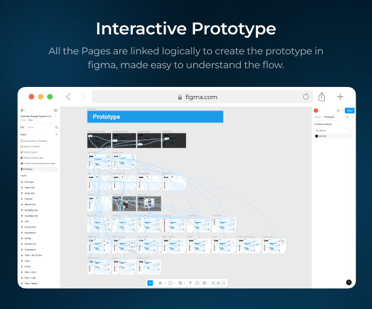Viewport: 372px width, 309px height.
Task: Open the Documentation / Branding page
Action: tap(34, 141)
